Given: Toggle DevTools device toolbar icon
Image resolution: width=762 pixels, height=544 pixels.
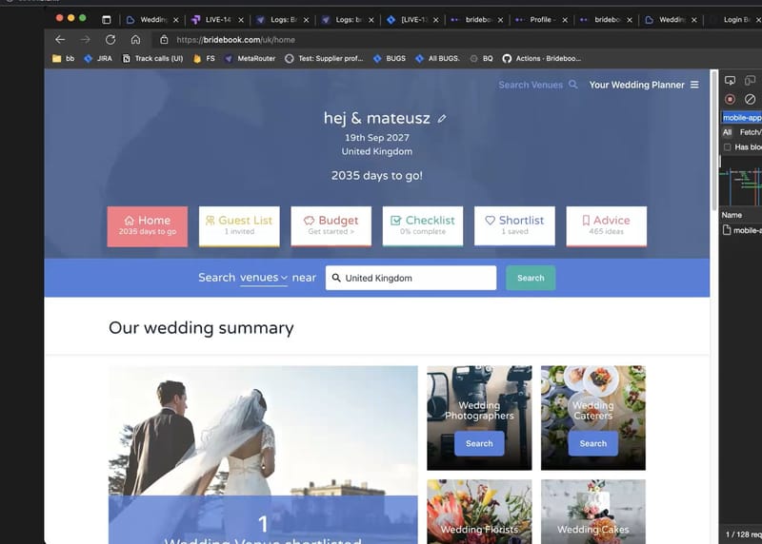Looking at the screenshot, I should pyautogui.click(x=750, y=81).
